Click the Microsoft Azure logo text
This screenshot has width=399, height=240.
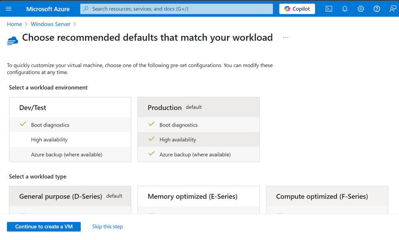(48, 9)
